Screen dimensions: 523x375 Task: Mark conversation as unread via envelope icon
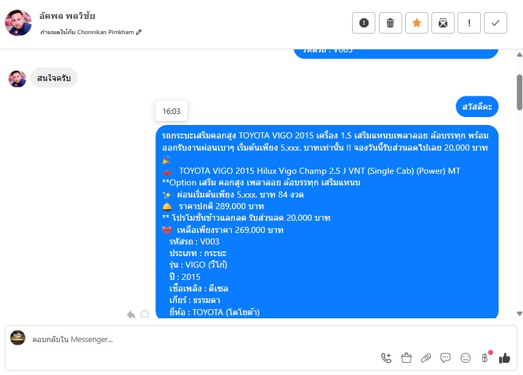pyautogui.click(x=443, y=23)
